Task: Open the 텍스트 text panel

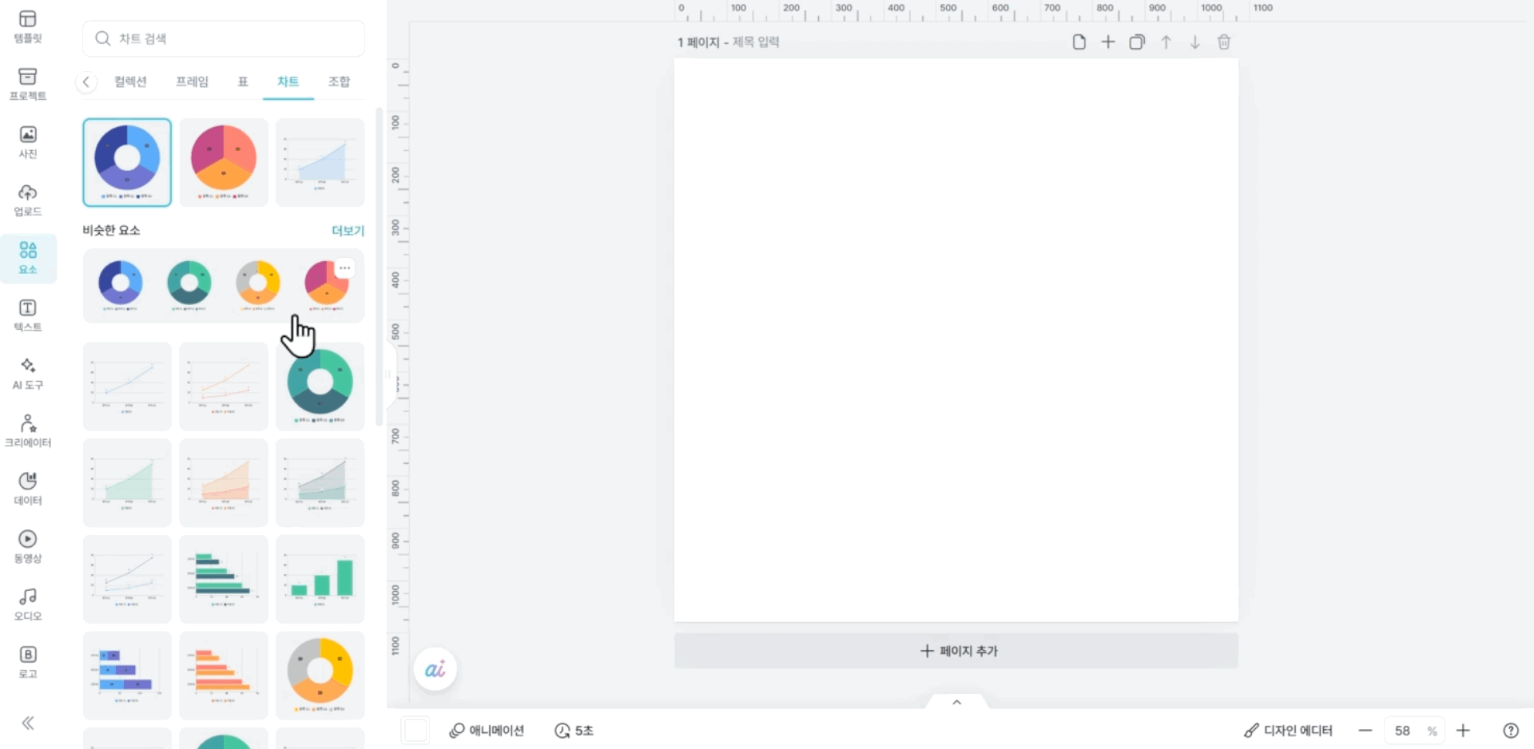Action: point(28,315)
